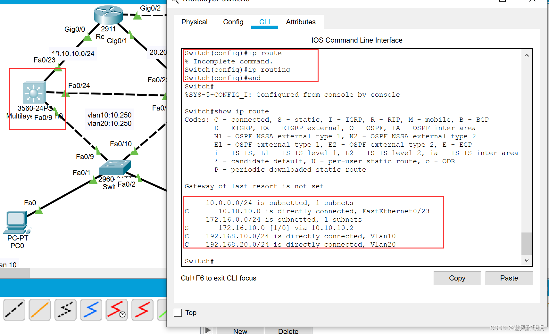Click the 192.168.20.0/24 Vlan20 route line
The height and width of the screenshot is (334, 549).
(x=290, y=244)
